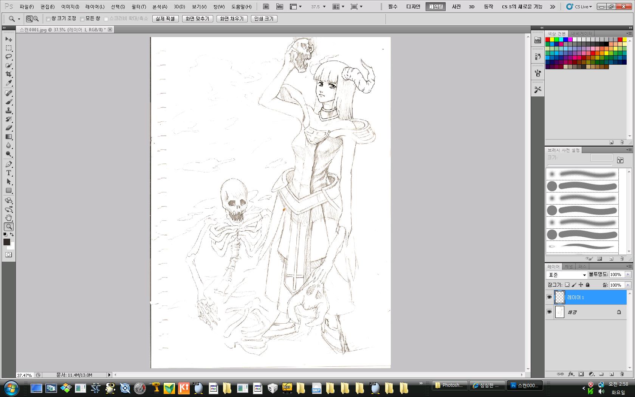Expand more workspaces chevron
635x397 pixels.
pos(553,7)
